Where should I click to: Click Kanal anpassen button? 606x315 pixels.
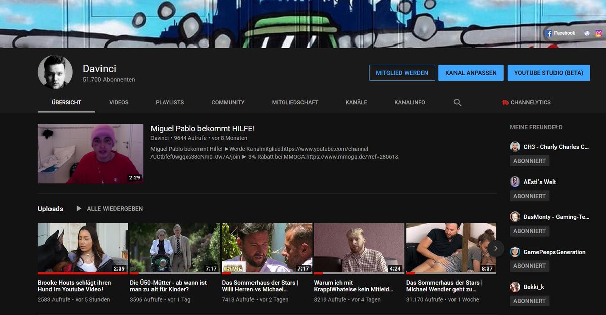pos(471,73)
